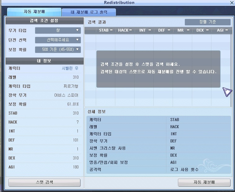Click the MR value 1 in 내 정보
This screenshot has width=235, height=192.
tap(78, 149)
